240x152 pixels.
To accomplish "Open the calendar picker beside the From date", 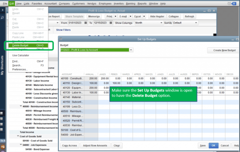I will [86, 23].
